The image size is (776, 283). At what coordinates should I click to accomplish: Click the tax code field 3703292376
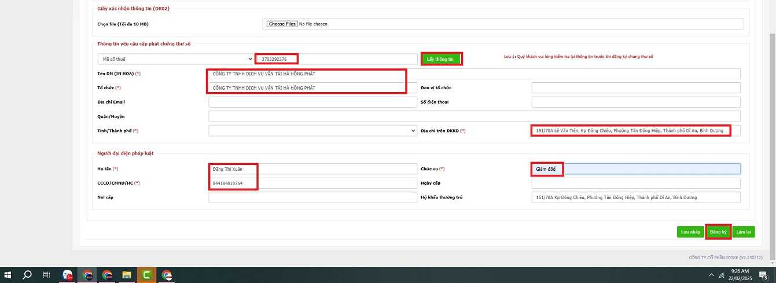tap(336, 58)
